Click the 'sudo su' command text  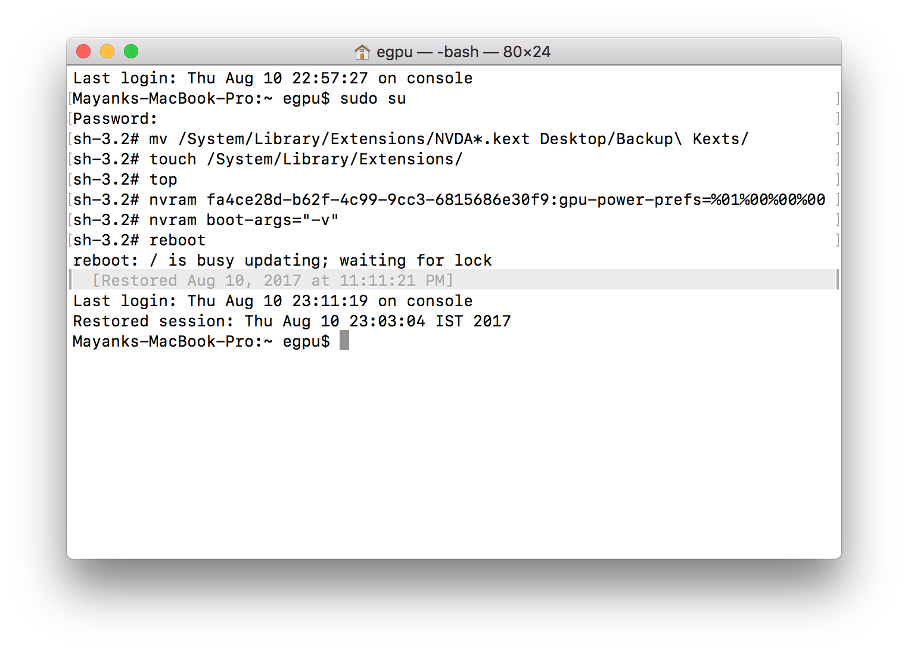point(373,98)
